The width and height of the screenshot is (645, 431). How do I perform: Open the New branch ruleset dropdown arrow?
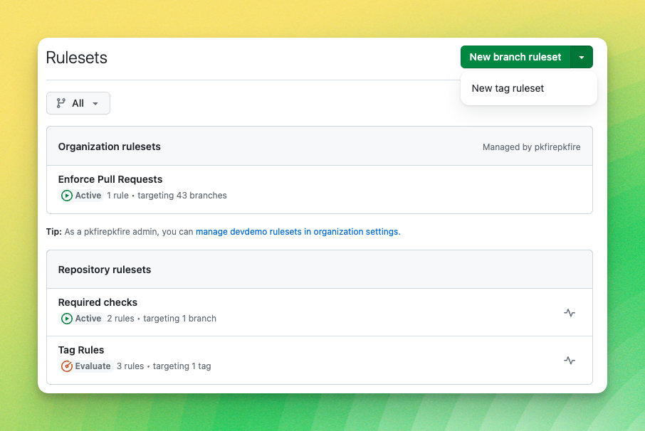point(582,56)
